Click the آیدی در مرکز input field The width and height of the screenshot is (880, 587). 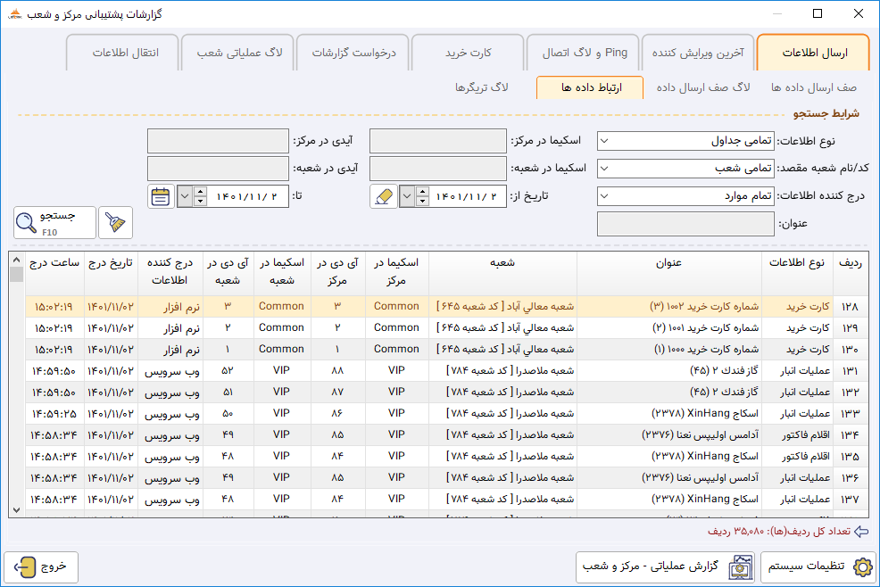[219, 141]
